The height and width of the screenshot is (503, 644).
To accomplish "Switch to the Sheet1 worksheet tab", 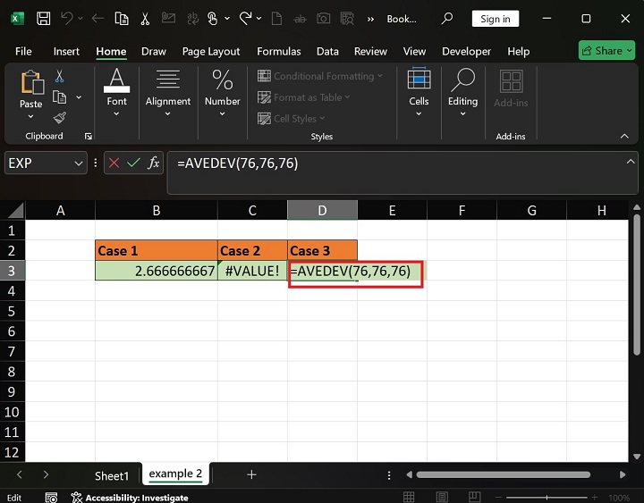I will pos(112,475).
